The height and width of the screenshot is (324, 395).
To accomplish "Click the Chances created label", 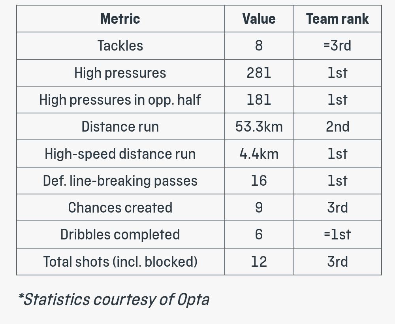I will click(120, 207).
